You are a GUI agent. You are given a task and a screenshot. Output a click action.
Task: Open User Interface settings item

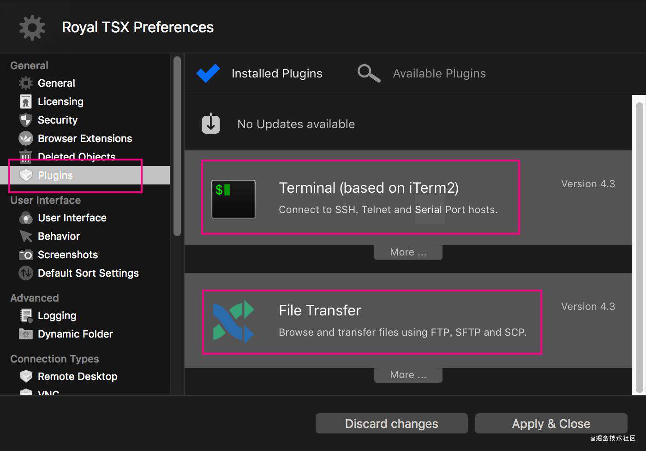72,218
